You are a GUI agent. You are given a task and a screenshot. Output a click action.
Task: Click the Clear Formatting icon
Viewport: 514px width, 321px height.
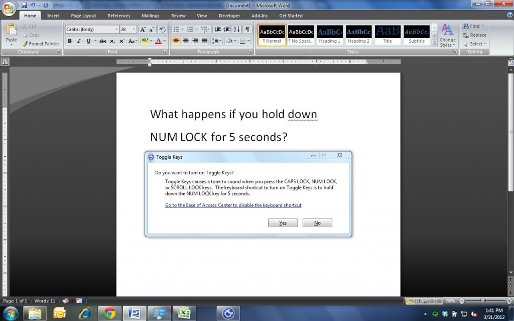(x=162, y=30)
